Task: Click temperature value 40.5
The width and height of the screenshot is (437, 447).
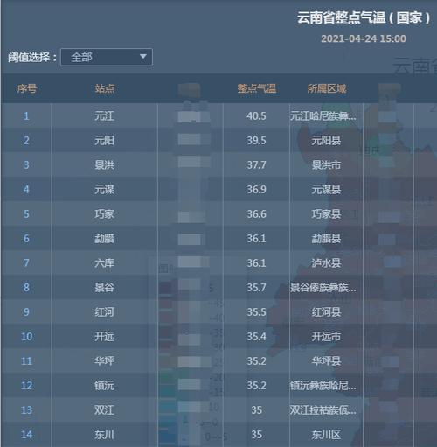Action: 256,116
